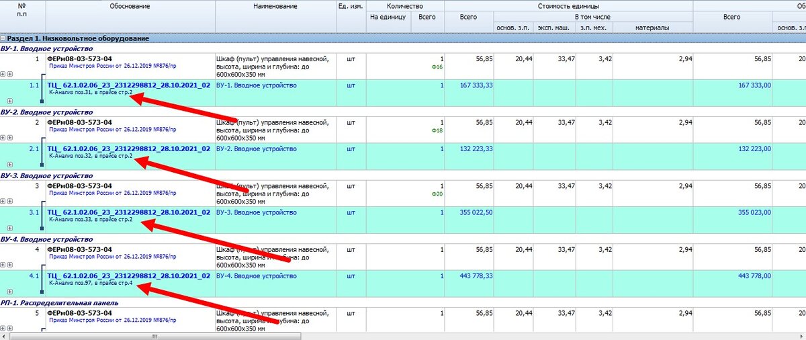
Task: Click row 2 code ФЕРм08-03-573-04
Action: (x=80, y=122)
